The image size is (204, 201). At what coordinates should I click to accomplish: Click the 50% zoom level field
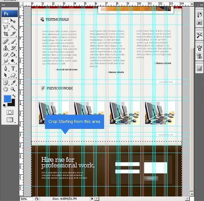click(26, 199)
